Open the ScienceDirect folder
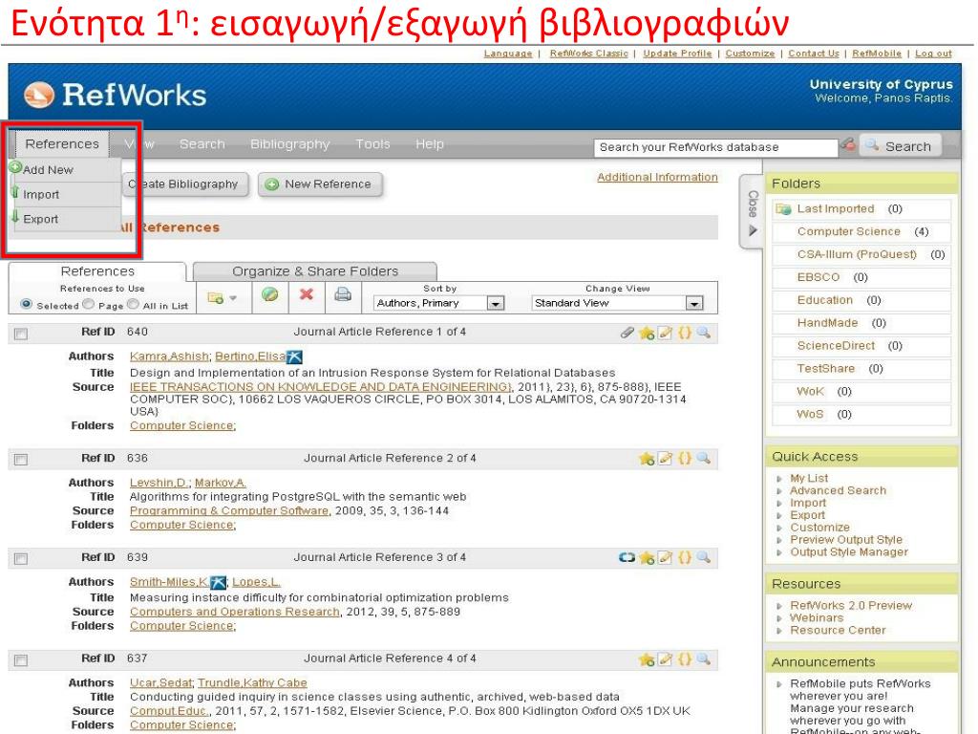The width and height of the screenshot is (978, 734). tap(836, 346)
